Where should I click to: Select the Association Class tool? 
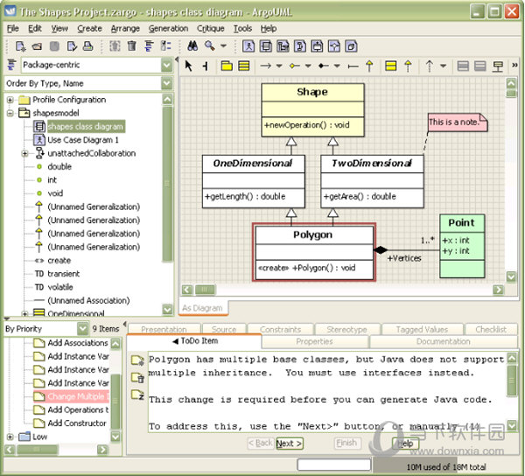[498, 66]
